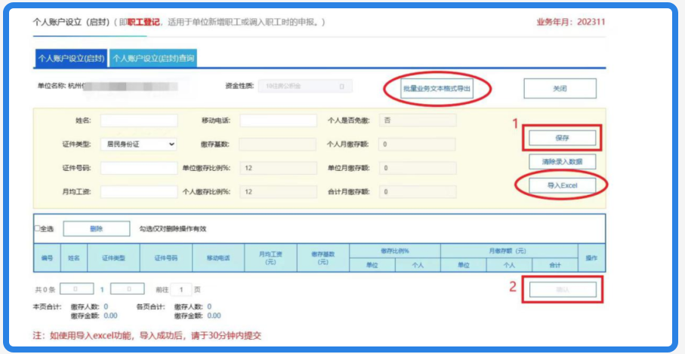Click the 合计月缴存额 field
685x354 pixels.
(418, 191)
